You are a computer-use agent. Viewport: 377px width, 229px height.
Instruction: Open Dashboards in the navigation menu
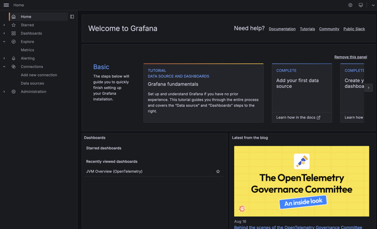point(31,33)
